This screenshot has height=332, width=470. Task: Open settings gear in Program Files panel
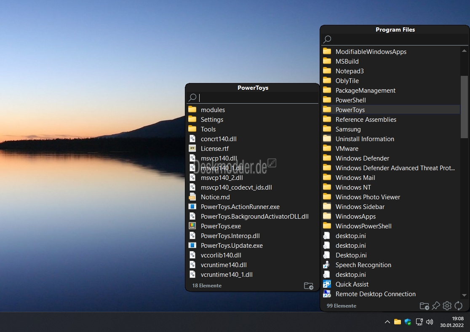click(447, 305)
